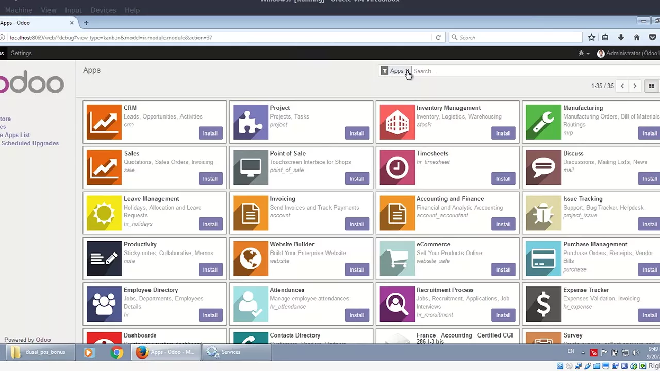Screen dimensions: 660x371
Task: Open the VirtualBox Input menu
Action: pyautogui.click(x=73, y=10)
